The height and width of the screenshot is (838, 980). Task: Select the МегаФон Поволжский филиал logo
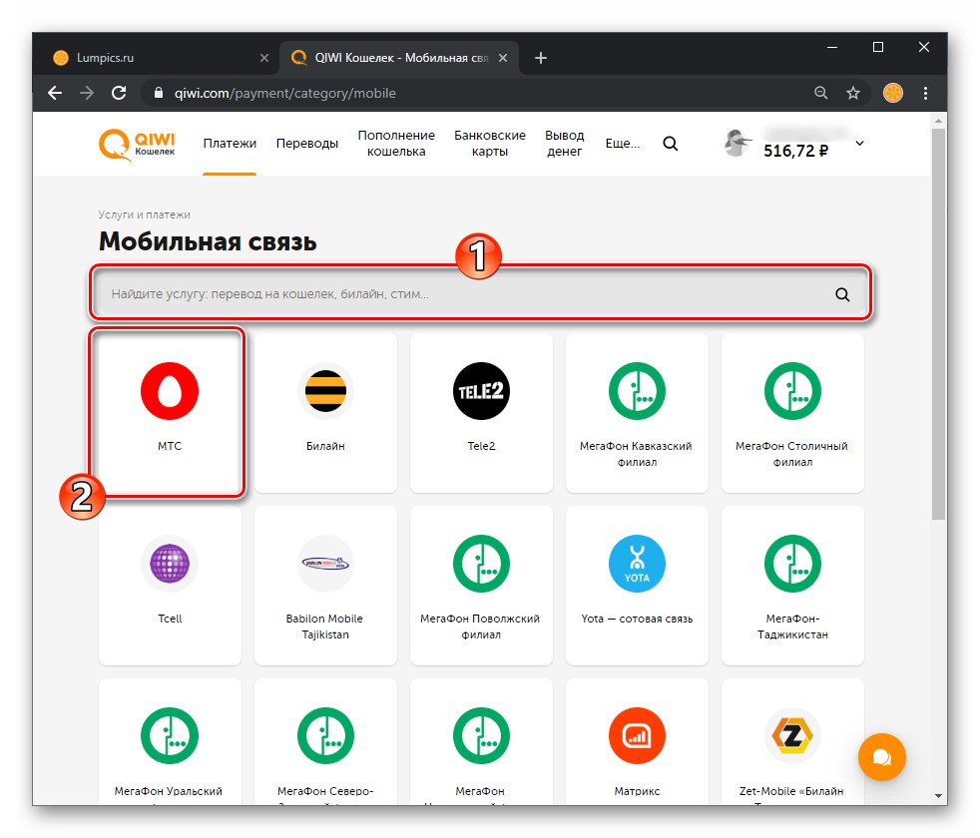481,563
